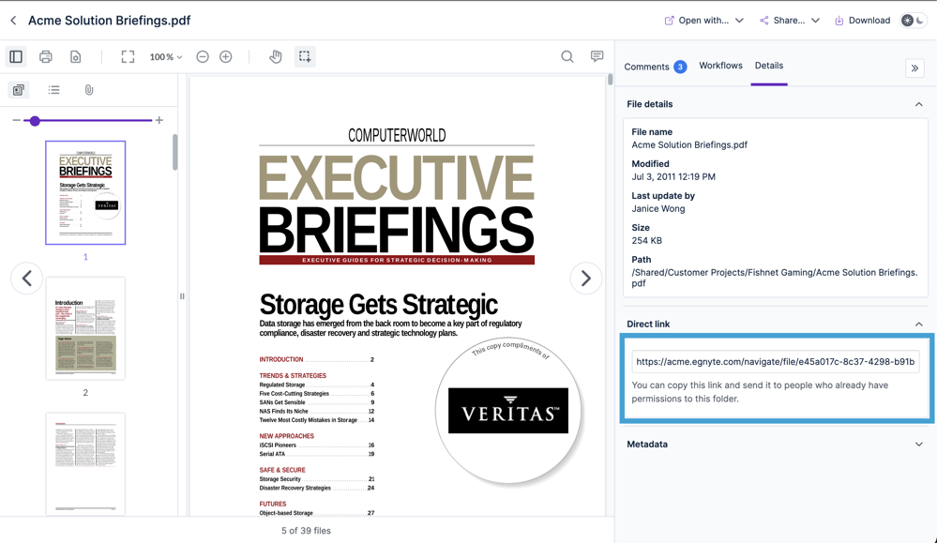Click the '254 KB' size value
Image resolution: width=937 pixels, height=543 pixels.
coord(646,241)
